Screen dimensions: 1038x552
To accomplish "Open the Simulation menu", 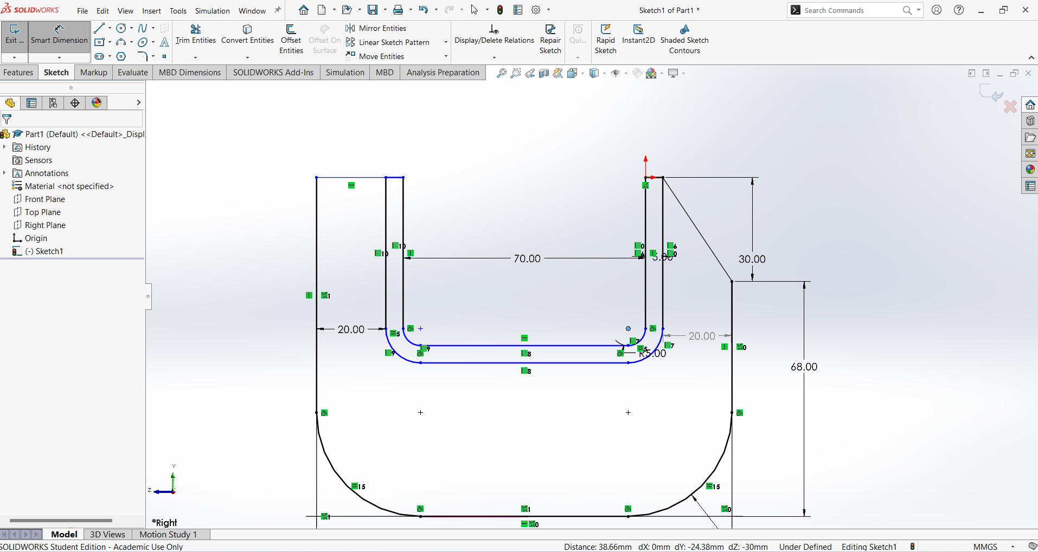I will [212, 11].
